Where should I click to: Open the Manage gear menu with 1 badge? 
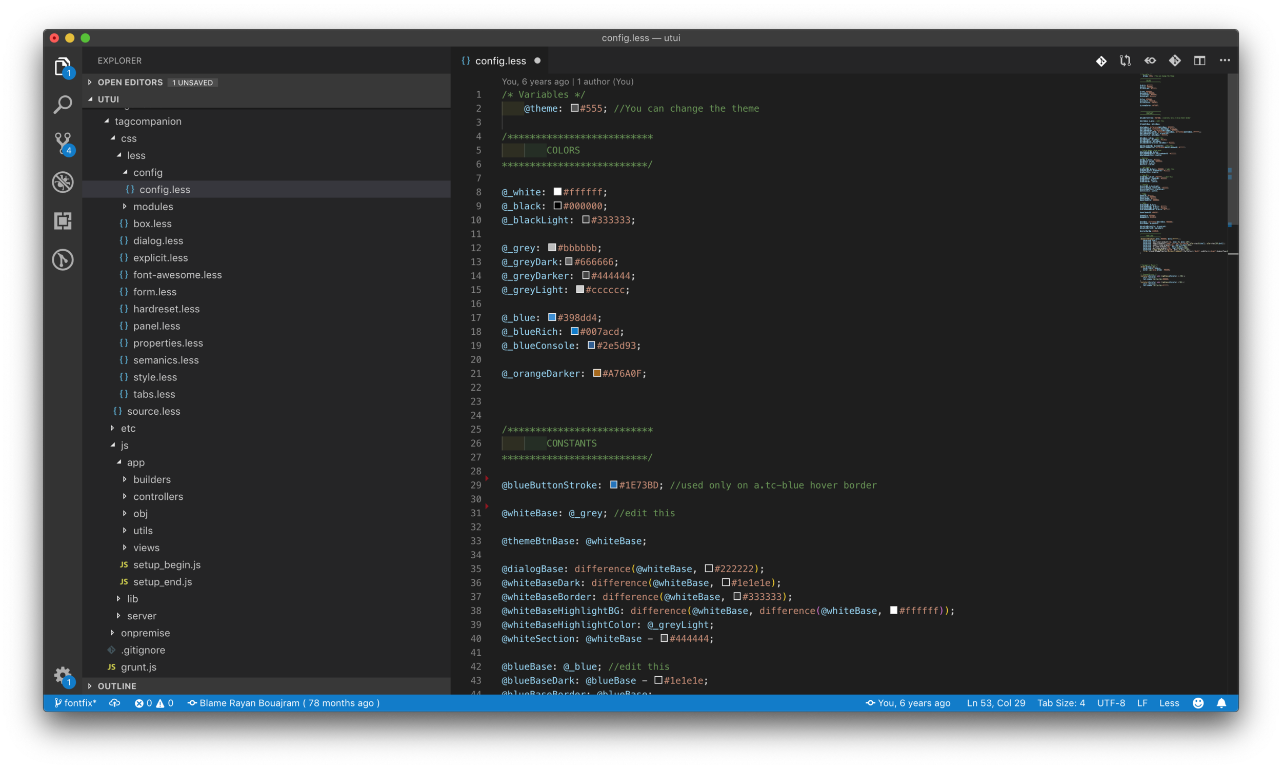(x=63, y=675)
